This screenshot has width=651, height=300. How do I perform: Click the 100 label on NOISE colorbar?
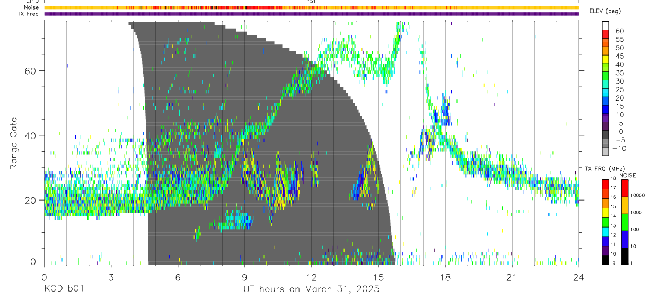(635, 230)
